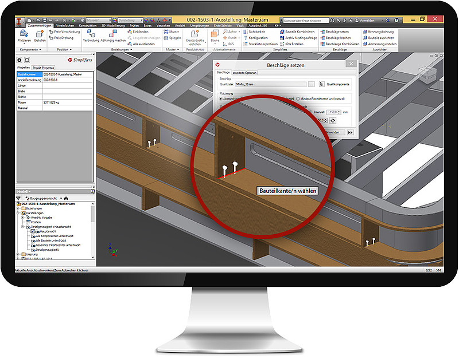Click Abhängig machen constraint icon
This screenshot has height=359, width=459.
click(x=113, y=34)
